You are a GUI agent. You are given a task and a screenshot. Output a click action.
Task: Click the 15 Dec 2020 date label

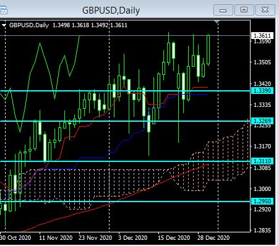click(174, 238)
